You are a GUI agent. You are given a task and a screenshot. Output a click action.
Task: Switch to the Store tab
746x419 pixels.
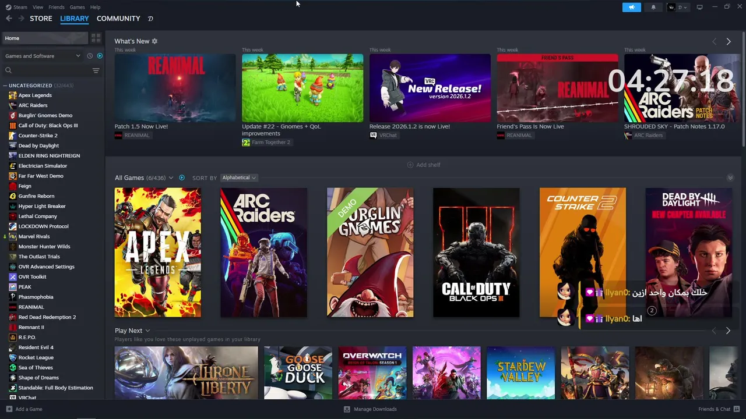[x=41, y=19]
